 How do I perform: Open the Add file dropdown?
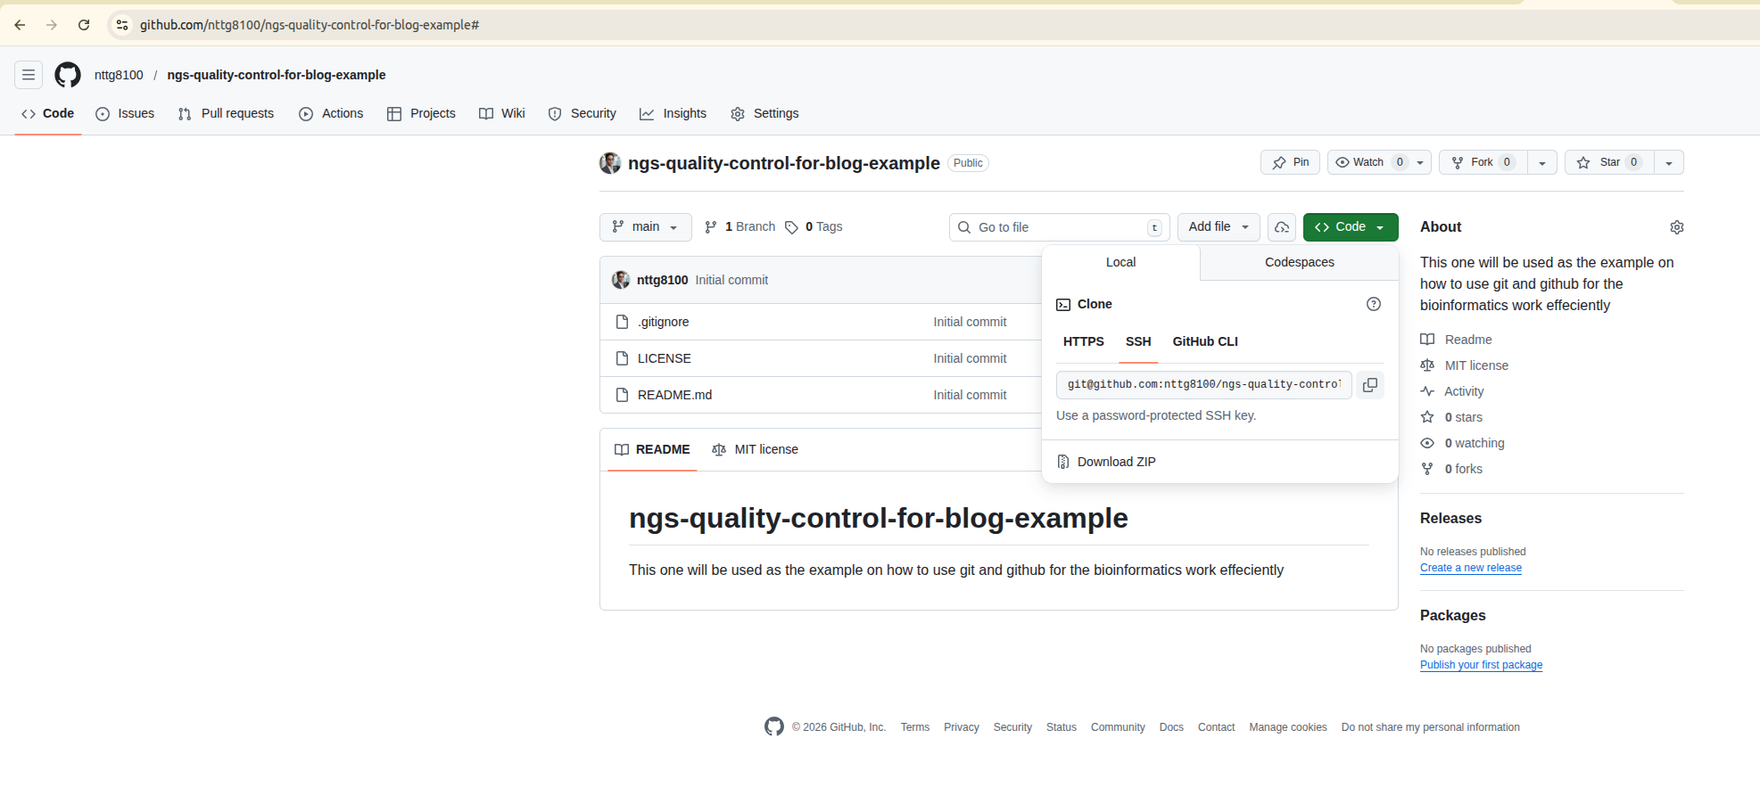tap(1218, 227)
